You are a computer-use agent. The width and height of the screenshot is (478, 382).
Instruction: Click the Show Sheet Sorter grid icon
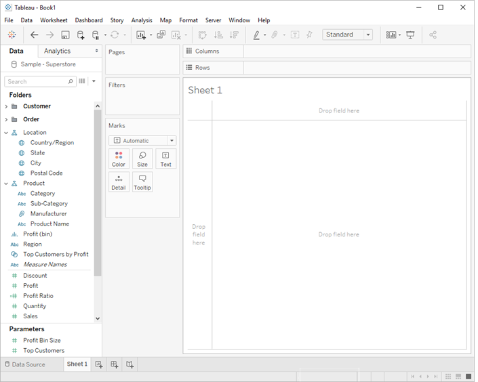pyautogui.click(x=448, y=377)
